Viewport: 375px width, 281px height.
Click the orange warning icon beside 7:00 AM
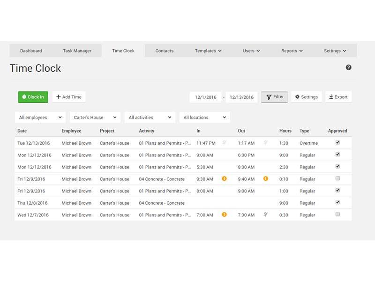(x=224, y=214)
